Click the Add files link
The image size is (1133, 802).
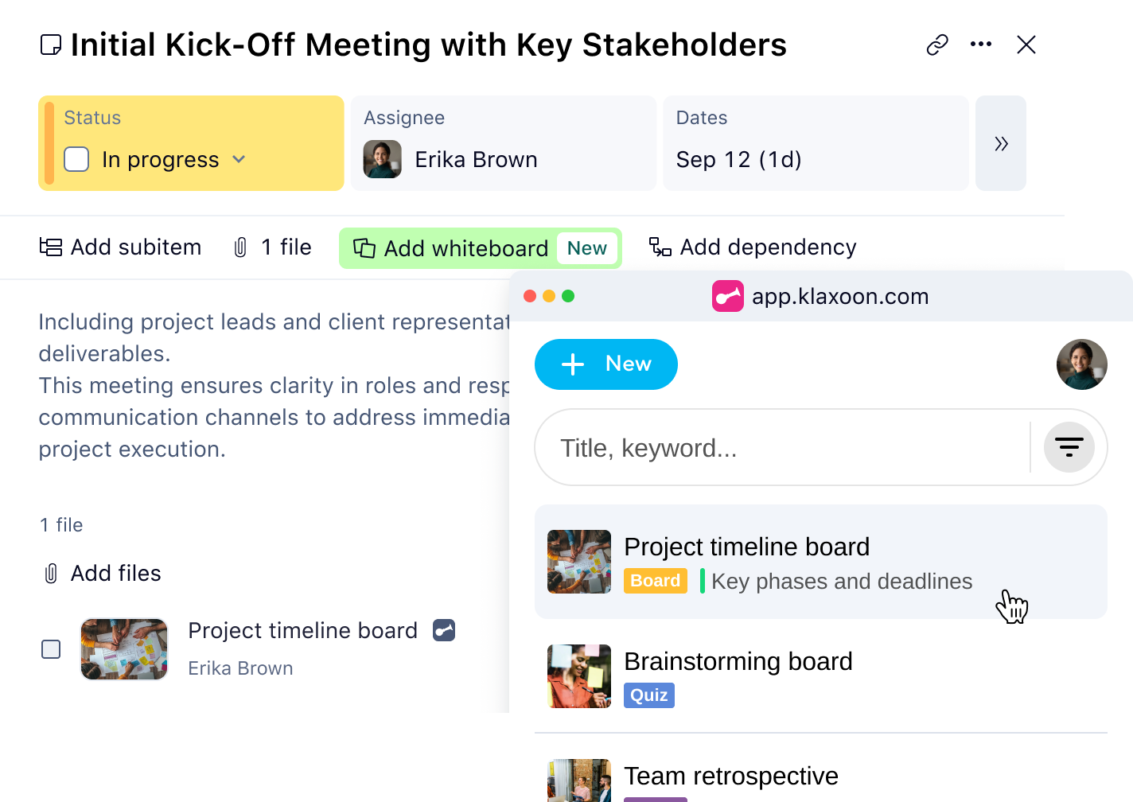point(115,573)
